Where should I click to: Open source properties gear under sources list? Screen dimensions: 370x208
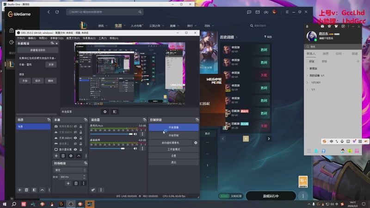(71, 156)
